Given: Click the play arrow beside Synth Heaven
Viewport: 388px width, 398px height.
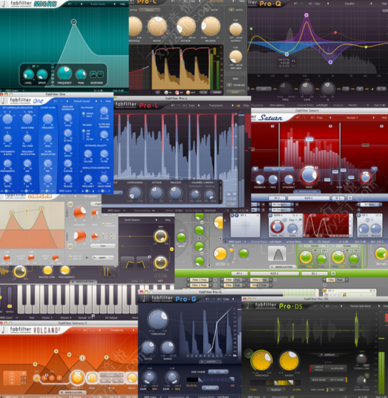Looking at the screenshot, I should coord(156,220).
